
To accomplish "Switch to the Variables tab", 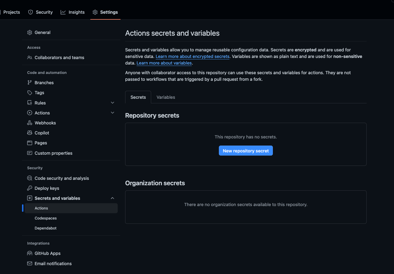I will point(166,97).
